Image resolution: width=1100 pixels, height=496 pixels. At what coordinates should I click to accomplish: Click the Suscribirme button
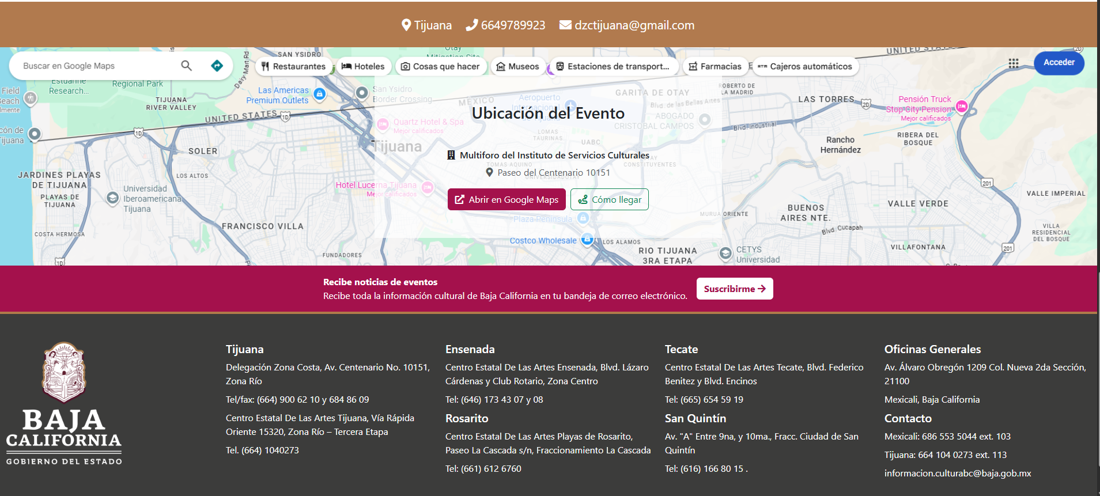734,289
